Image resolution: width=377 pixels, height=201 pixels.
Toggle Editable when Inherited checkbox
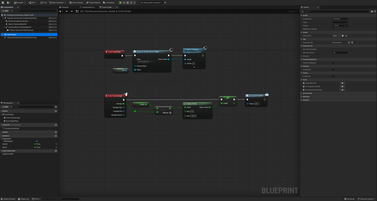(x=333, y=29)
